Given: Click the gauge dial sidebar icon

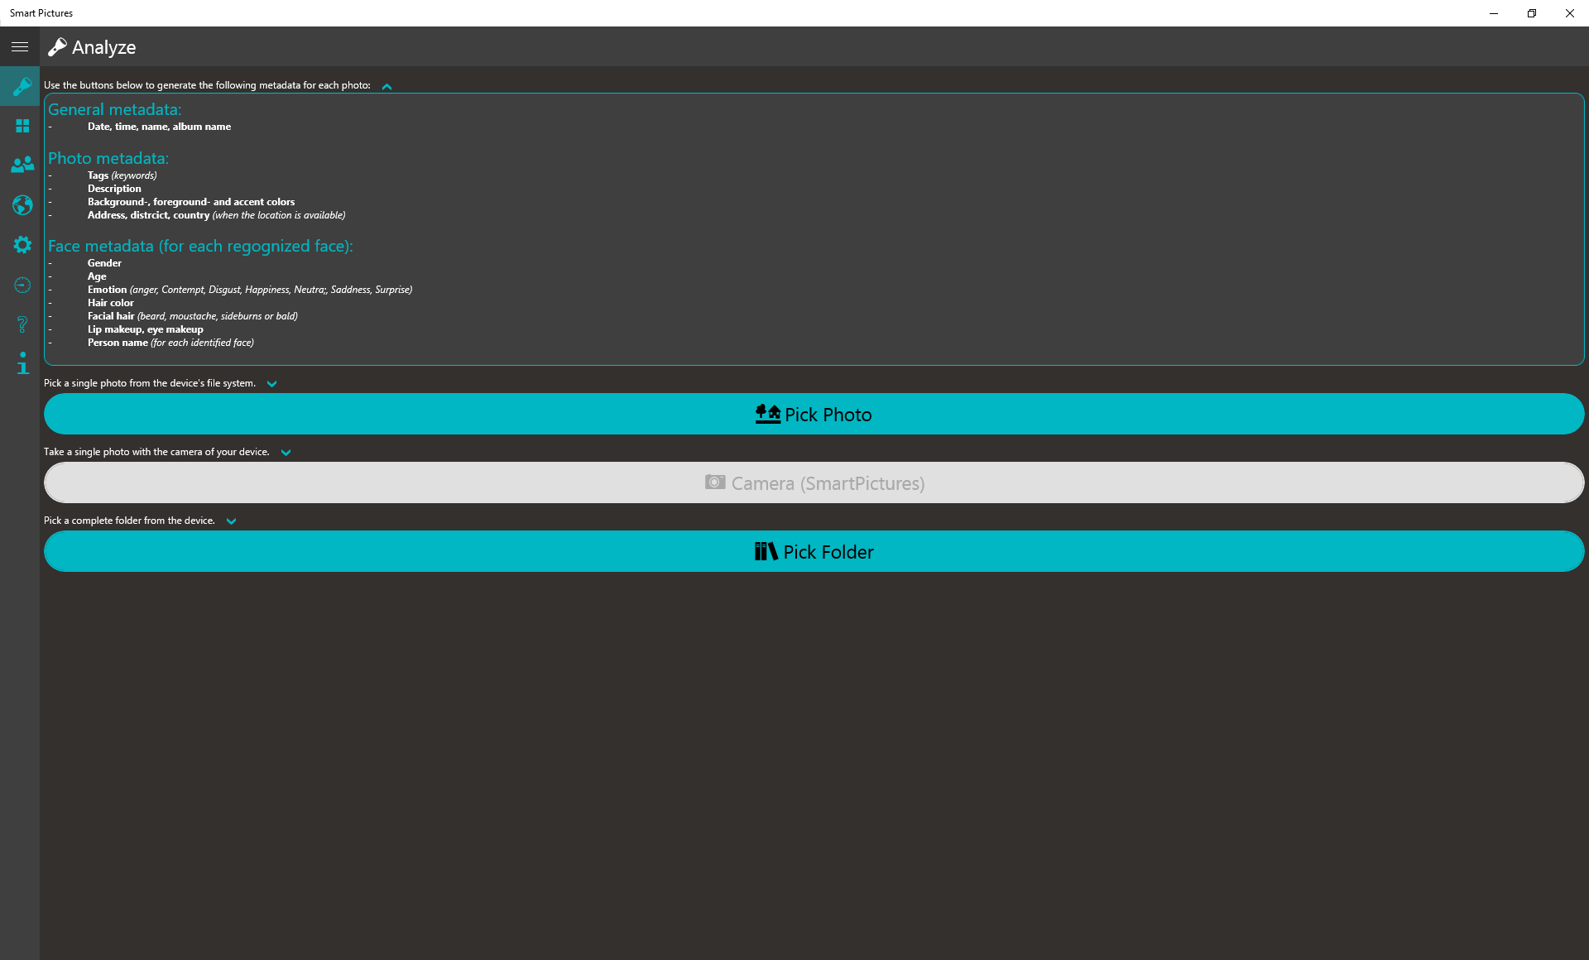Looking at the screenshot, I should [x=22, y=285].
